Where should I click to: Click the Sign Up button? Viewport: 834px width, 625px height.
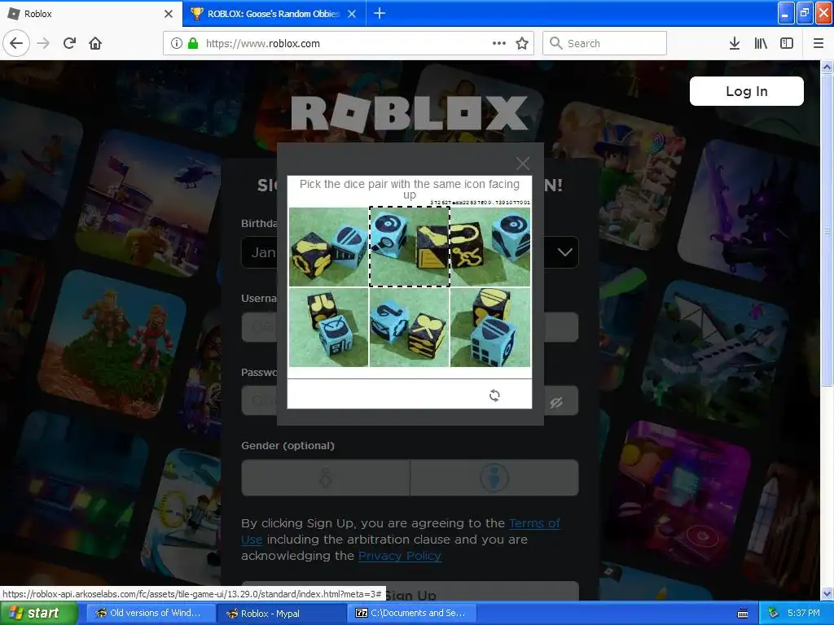(x=410, y=591)
